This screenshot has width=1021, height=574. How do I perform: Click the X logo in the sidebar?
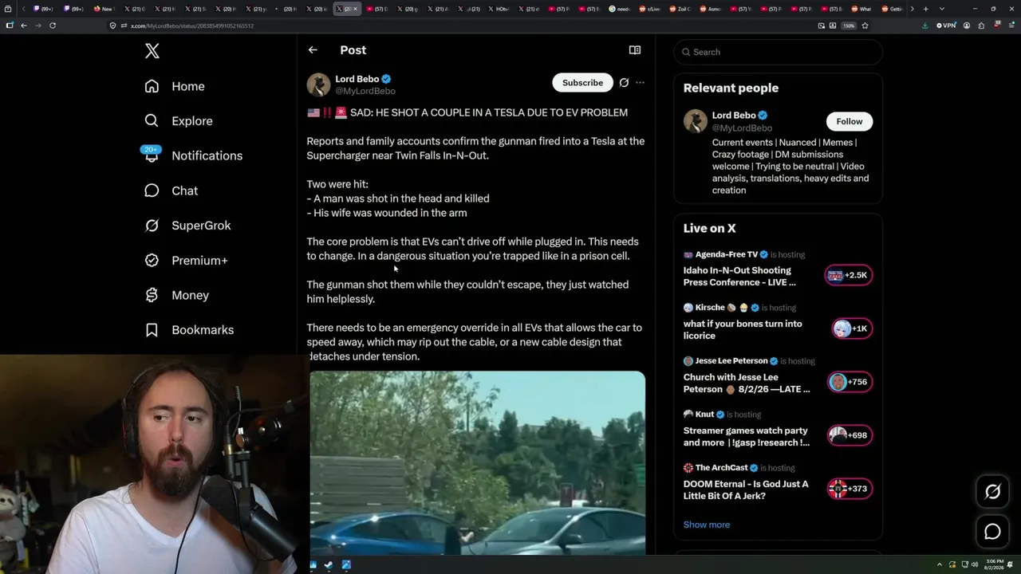click(x=152, y=52)
